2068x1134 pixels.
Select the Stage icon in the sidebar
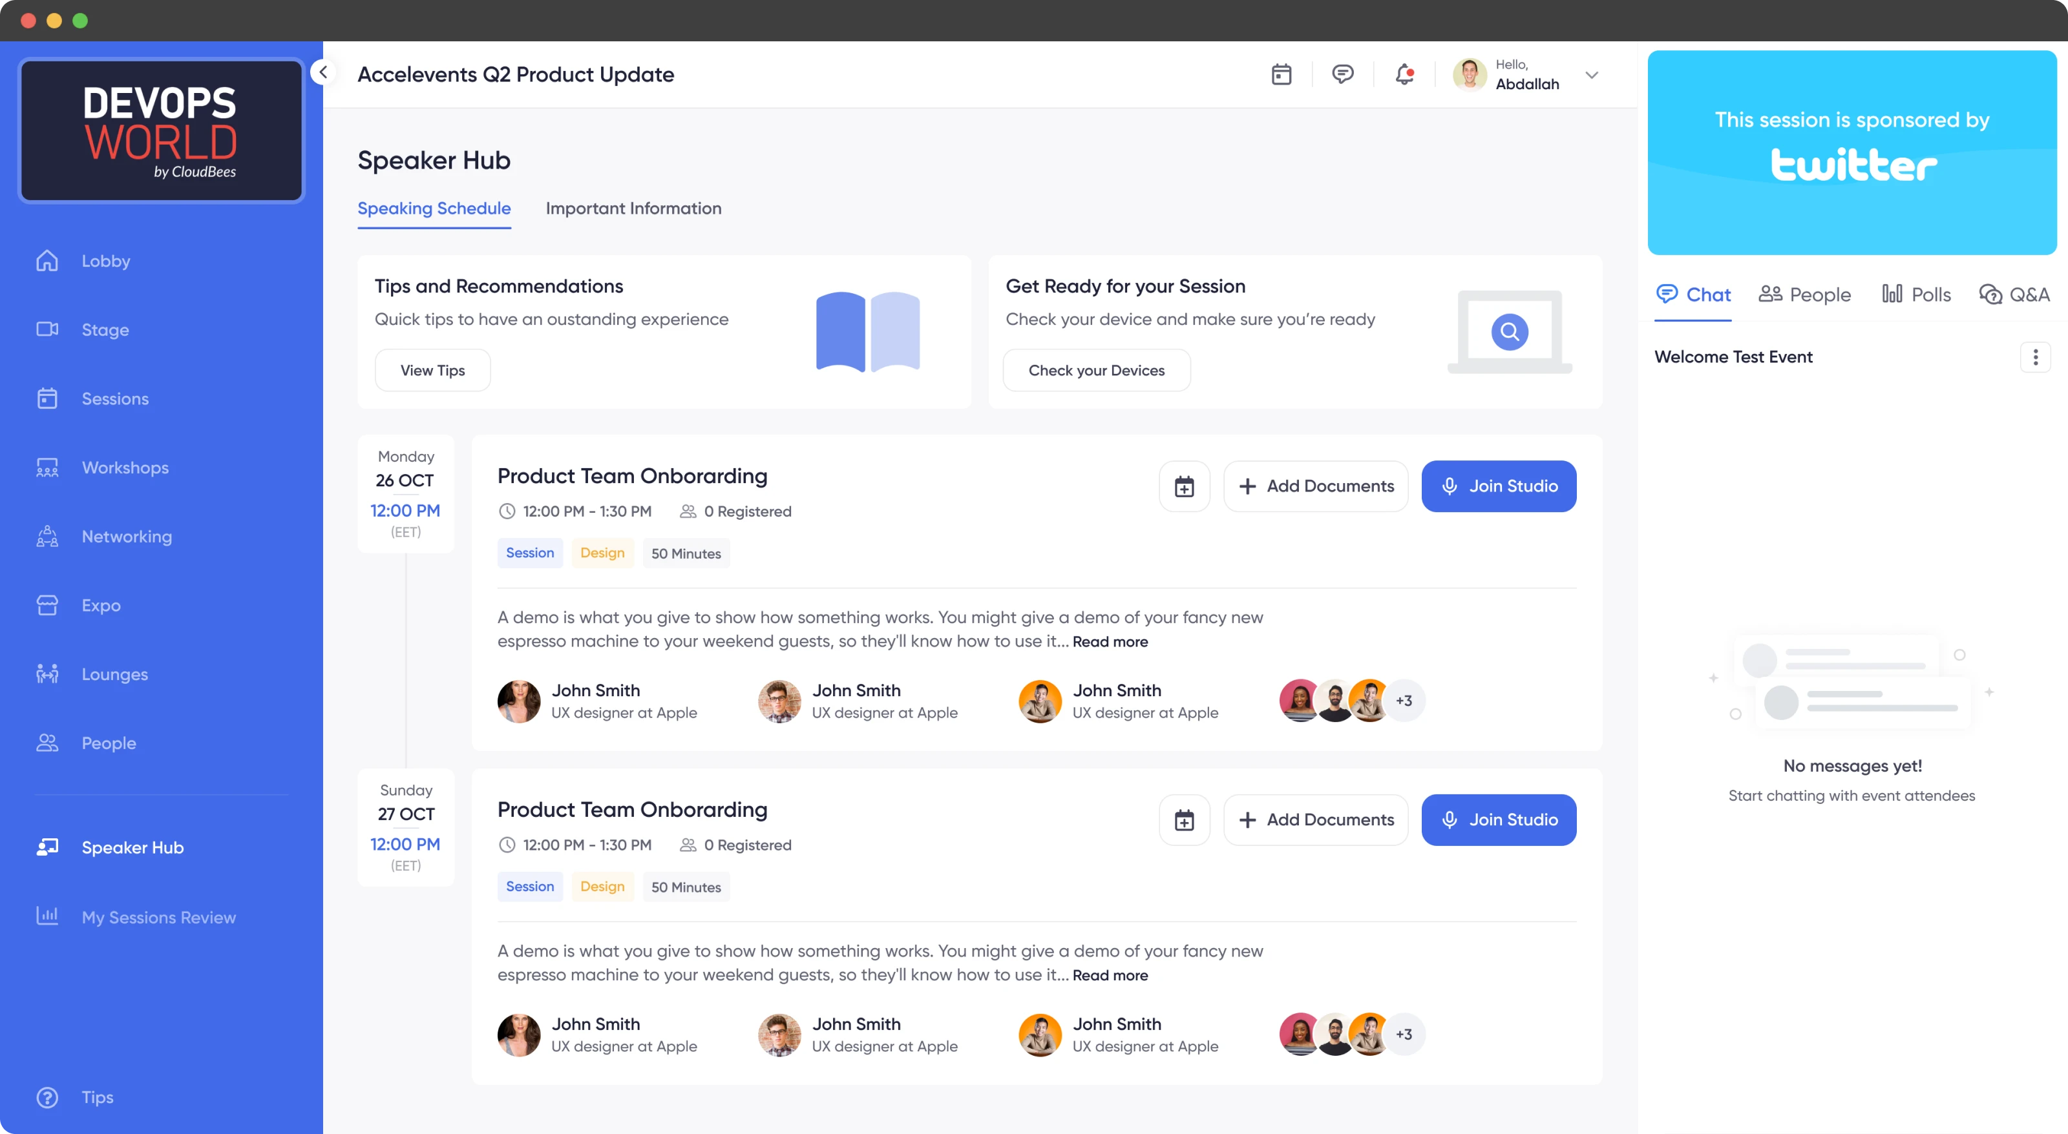point(104,329)
